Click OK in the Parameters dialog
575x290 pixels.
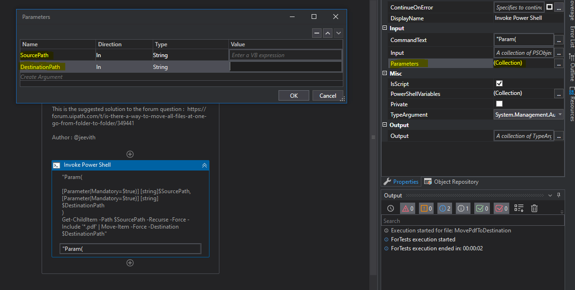tap(294, 95)
